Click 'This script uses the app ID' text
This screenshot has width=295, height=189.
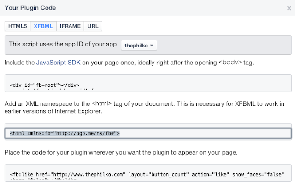tap(63, 44)
